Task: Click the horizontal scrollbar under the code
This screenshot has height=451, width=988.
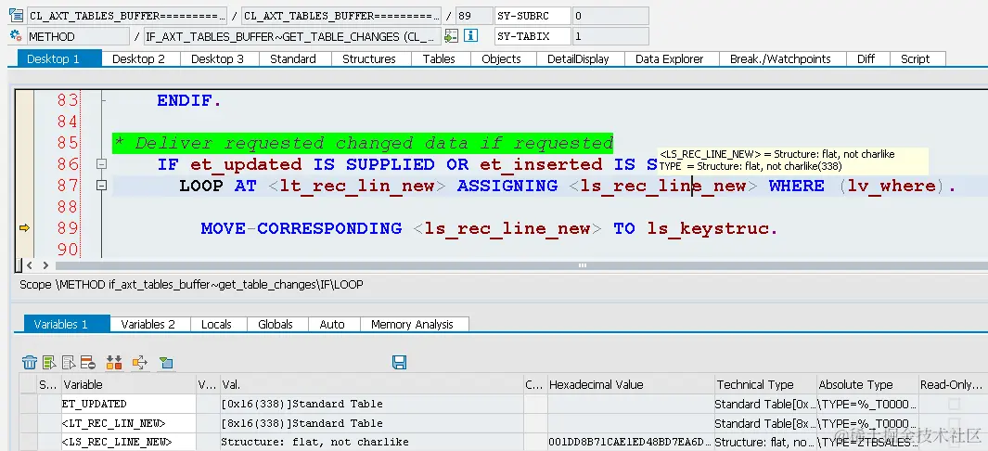Action: pyautogui.click(x=521, y=265)
